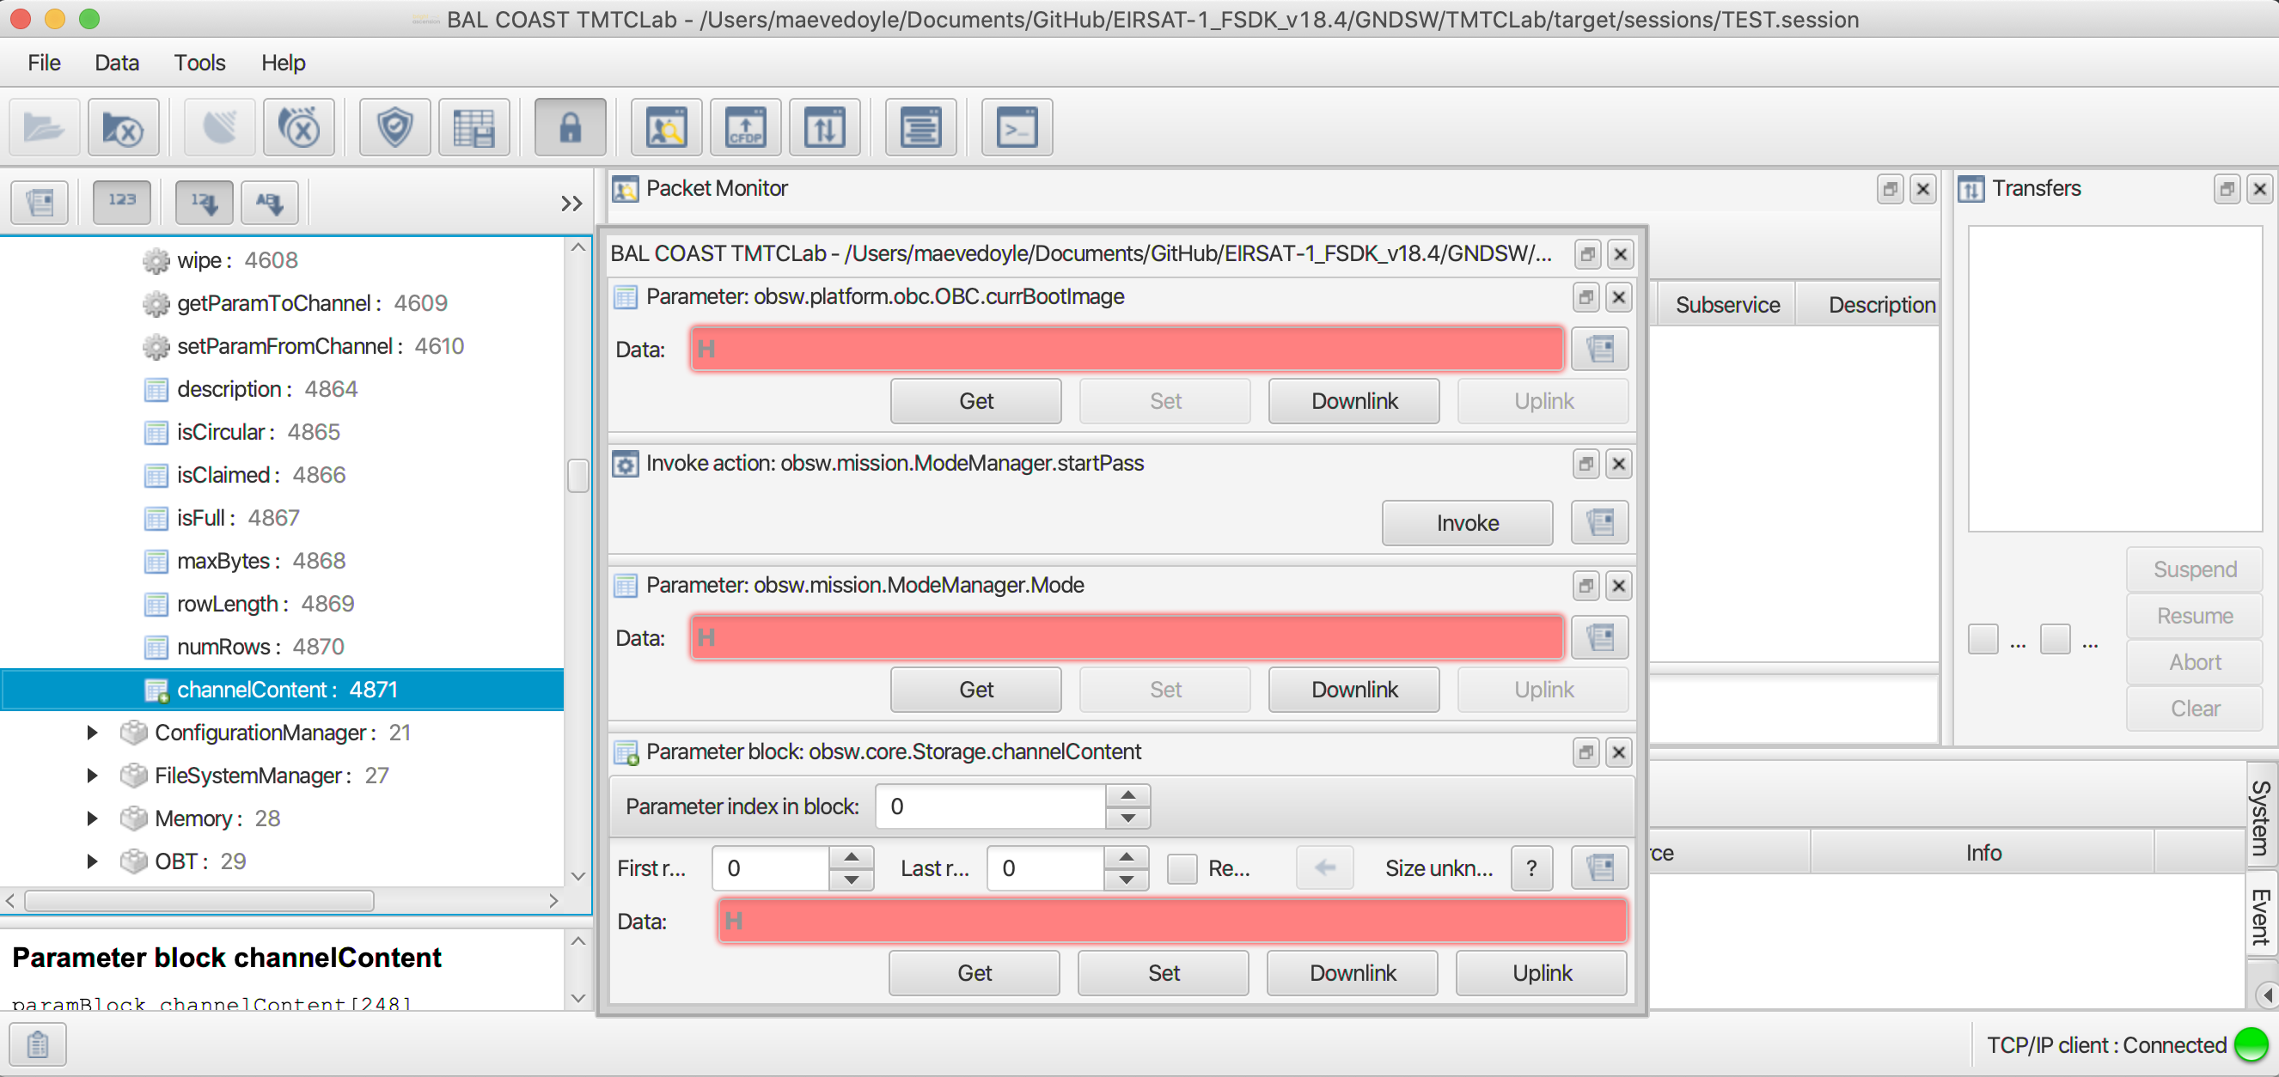Viewport: 2279px width, 1077px height.
Task: Expand the tree toolbar overflow chevron
Action: coord(571,204)
